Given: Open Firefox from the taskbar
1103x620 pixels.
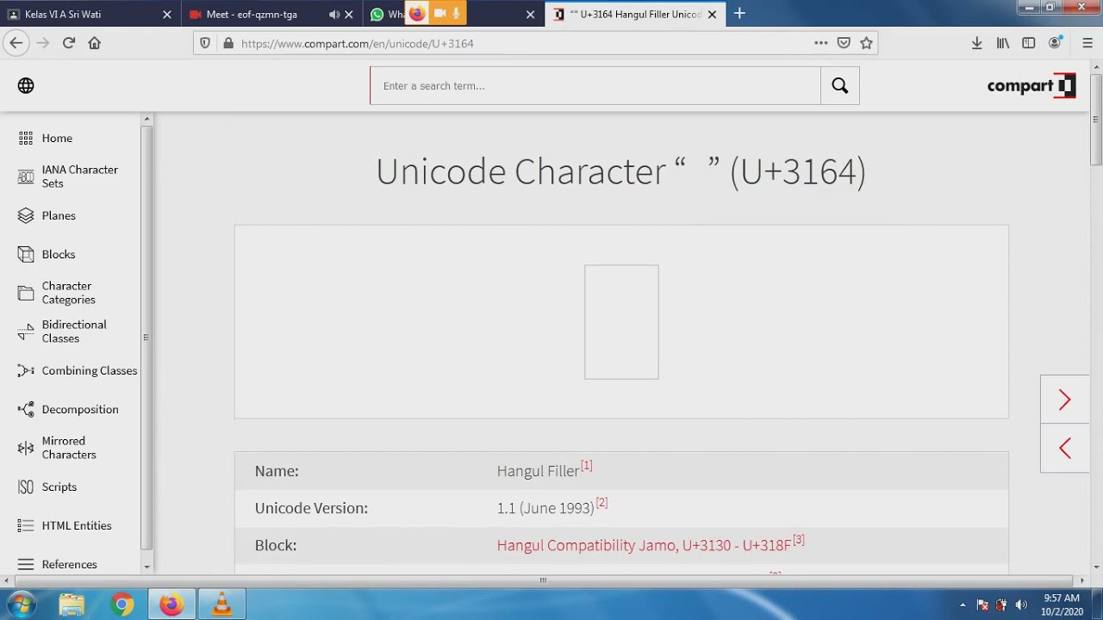Looking at the screenshot, I should (171, 604).
